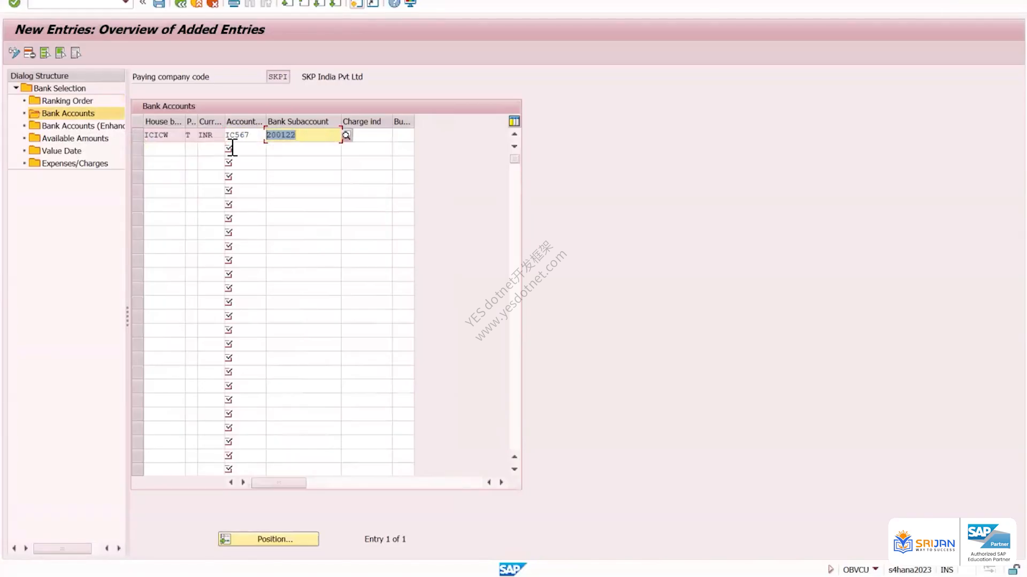Click the Position... button
Viewport: 1027px width, 577px height.
pos(269,539)
